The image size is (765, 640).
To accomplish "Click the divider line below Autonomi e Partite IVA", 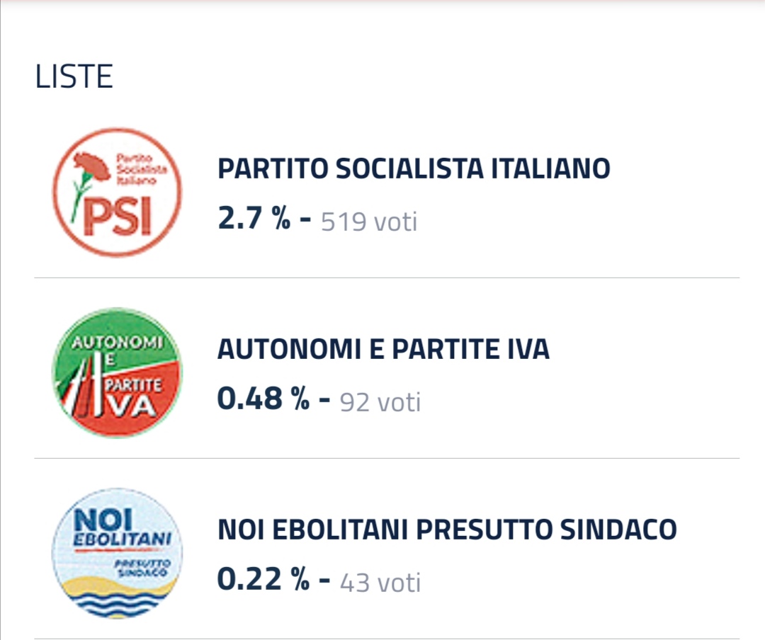I will tap(387, 458).
